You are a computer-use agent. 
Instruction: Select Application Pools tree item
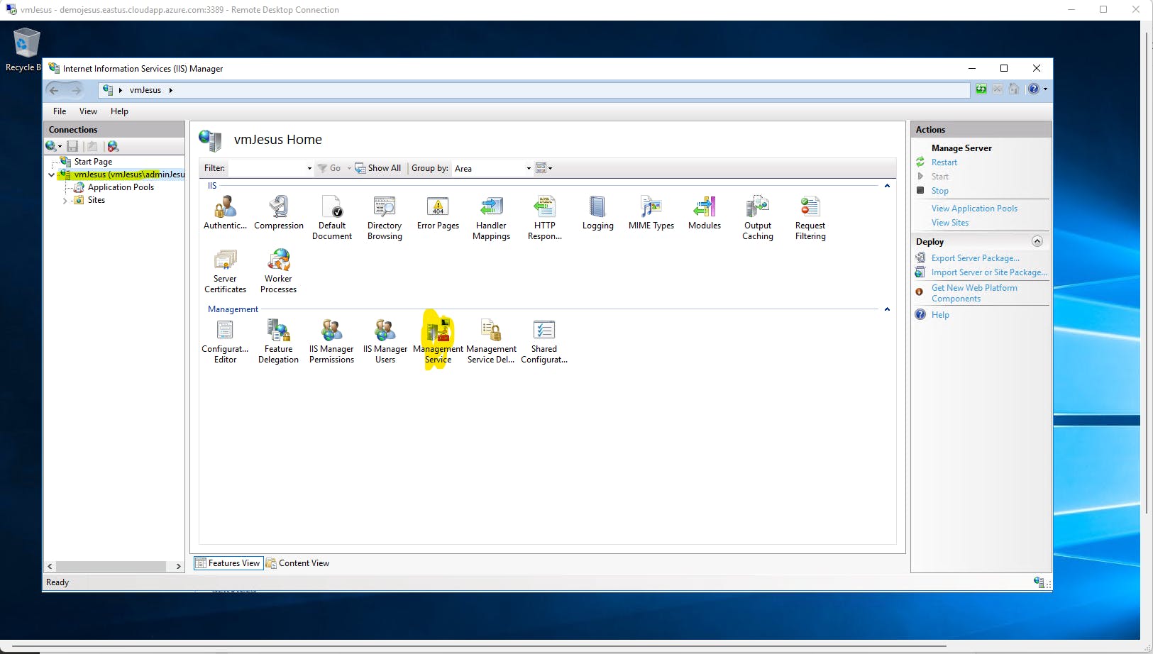[x=121, y=187]
